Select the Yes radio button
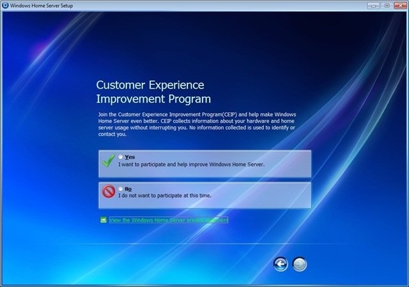Screen dimensions: 409x287 120,157
